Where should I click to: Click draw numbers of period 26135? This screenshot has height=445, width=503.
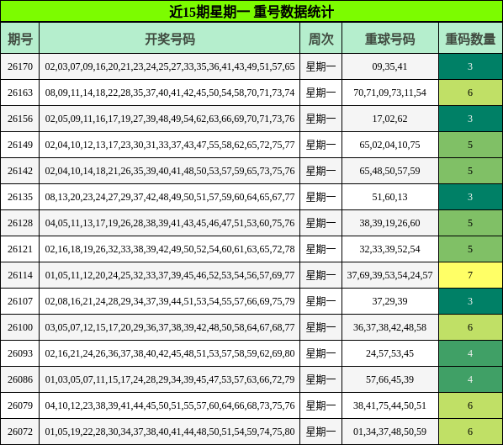pyautogui.click(x=170, y=197)
